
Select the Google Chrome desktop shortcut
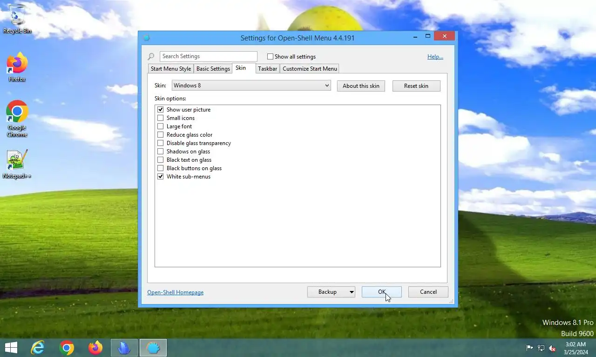click(17, 119)
